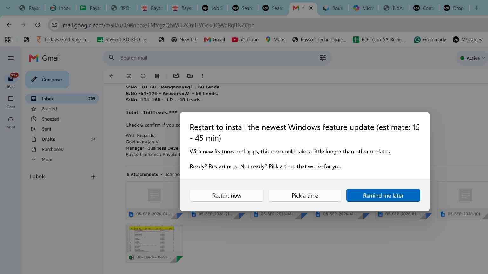Open the Sent folder

(x=46, y=129)
